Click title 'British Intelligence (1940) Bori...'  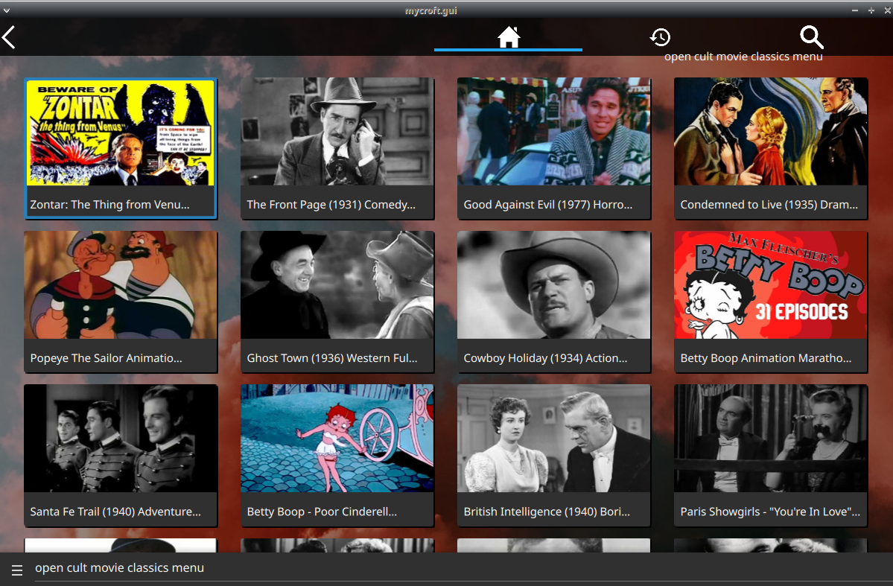[x=547, y=512]
